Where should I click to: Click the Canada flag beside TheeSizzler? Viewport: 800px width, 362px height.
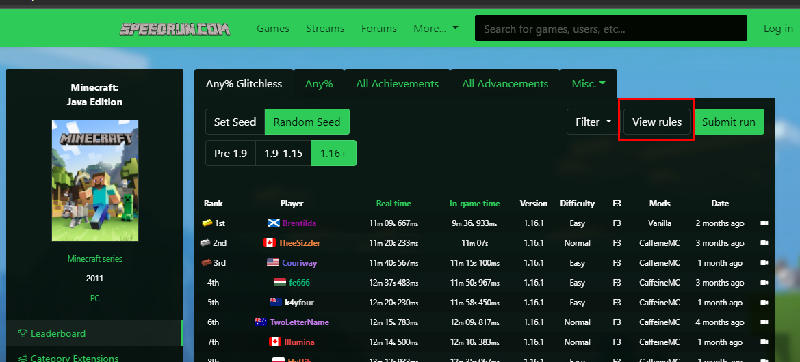pos(270,243)
